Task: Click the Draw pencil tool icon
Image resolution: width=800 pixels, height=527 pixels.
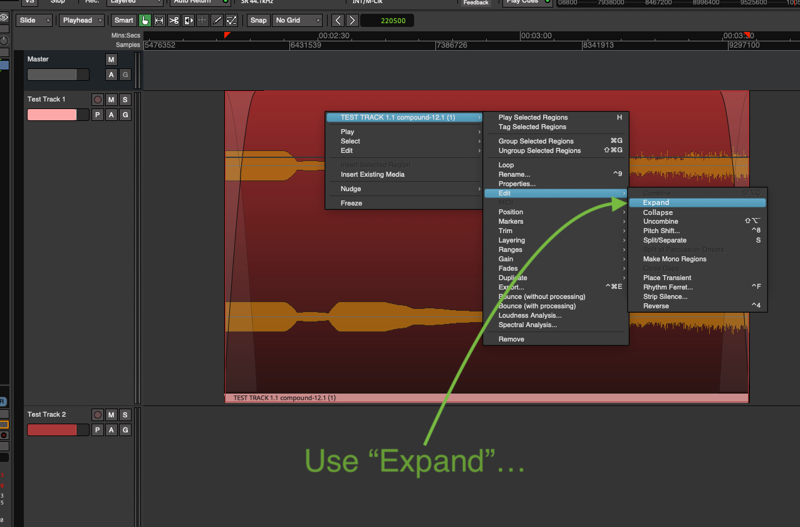Action: tap(217, 21)
